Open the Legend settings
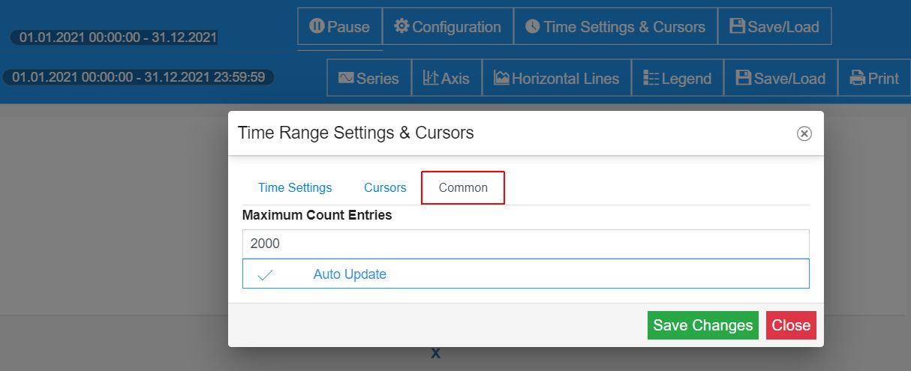Screen dimensions: 911x371 point(678,78)
